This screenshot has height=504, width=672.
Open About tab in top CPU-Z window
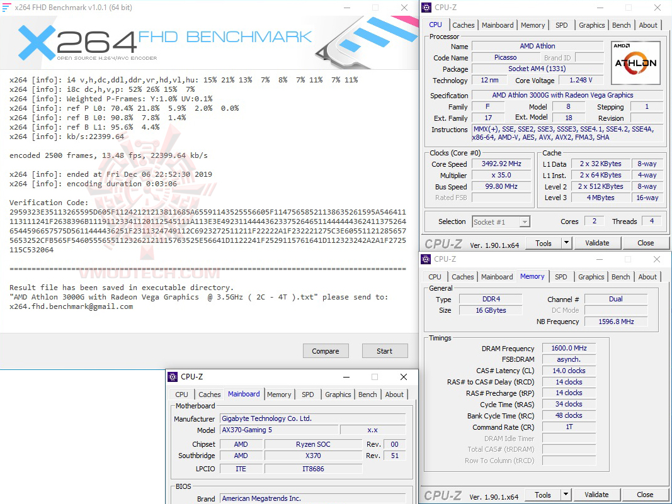pos(648,25)
